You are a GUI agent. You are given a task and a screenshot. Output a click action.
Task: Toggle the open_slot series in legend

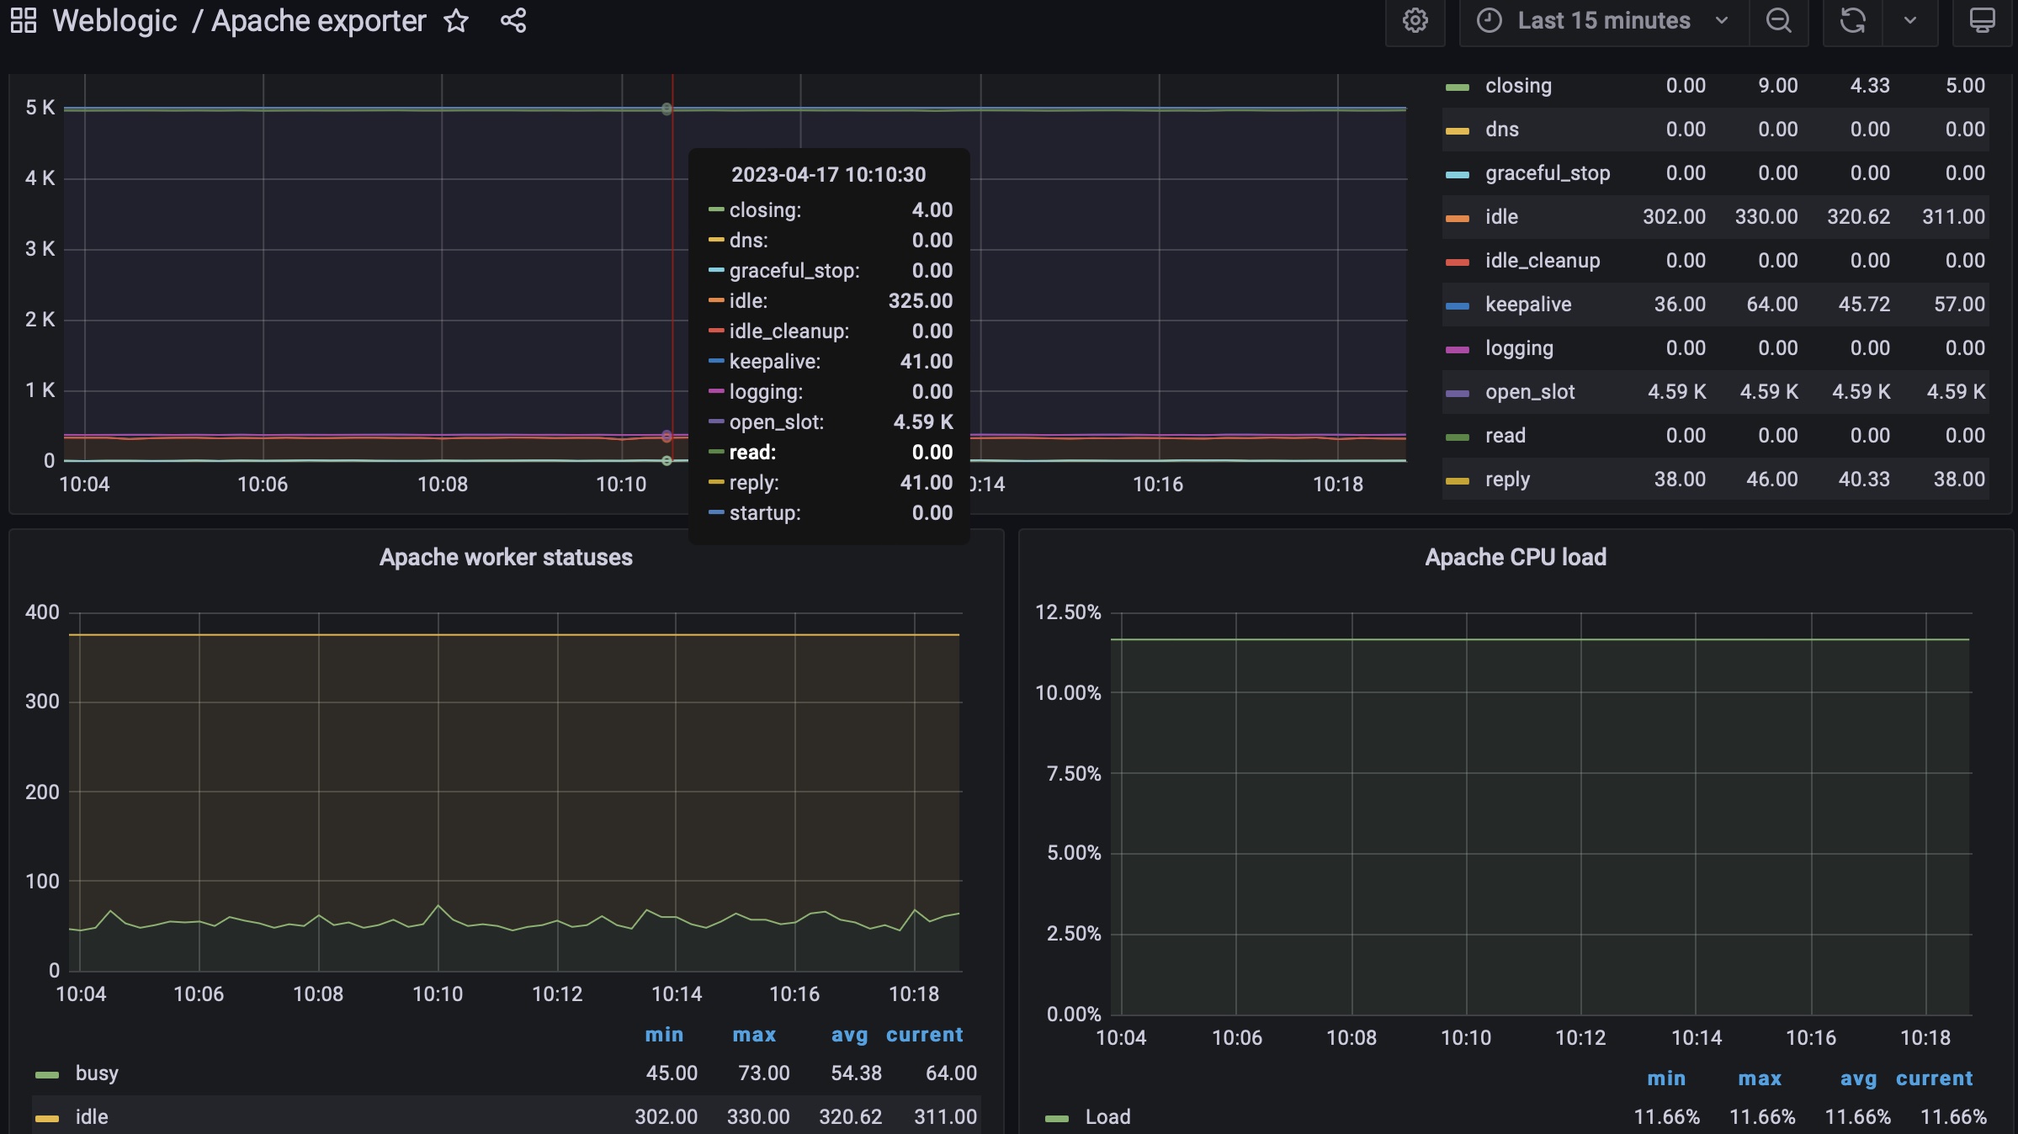pos(1530,392)
